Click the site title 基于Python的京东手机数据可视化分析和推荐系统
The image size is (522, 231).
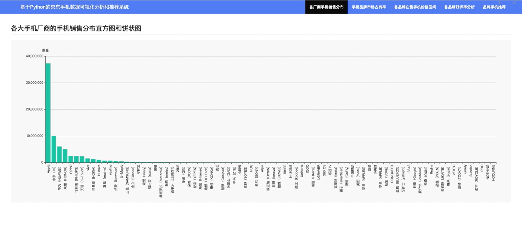click(74, 7)
